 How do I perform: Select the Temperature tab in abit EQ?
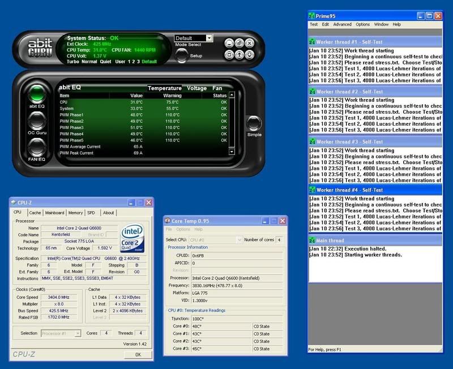coord(165,88)
